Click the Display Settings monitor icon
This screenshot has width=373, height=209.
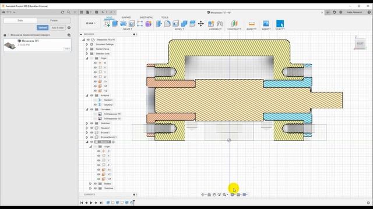point(232,194)
